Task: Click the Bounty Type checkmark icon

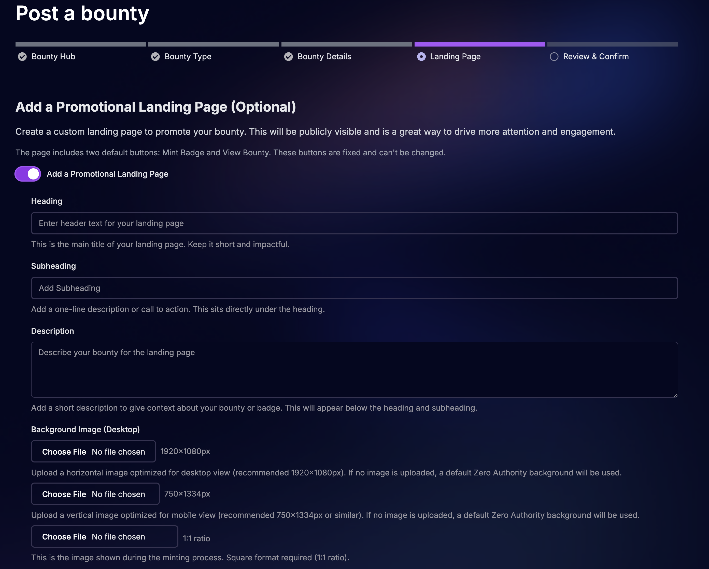Action: (x=155, y=56)
